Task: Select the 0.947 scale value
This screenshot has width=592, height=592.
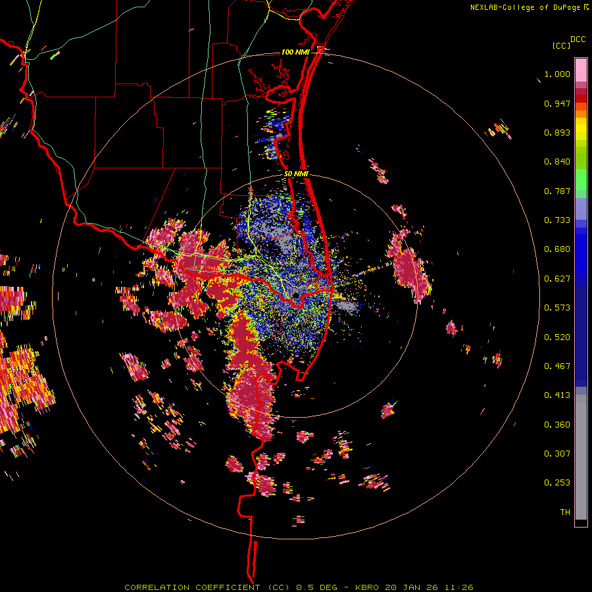Action: coord(557,103)
